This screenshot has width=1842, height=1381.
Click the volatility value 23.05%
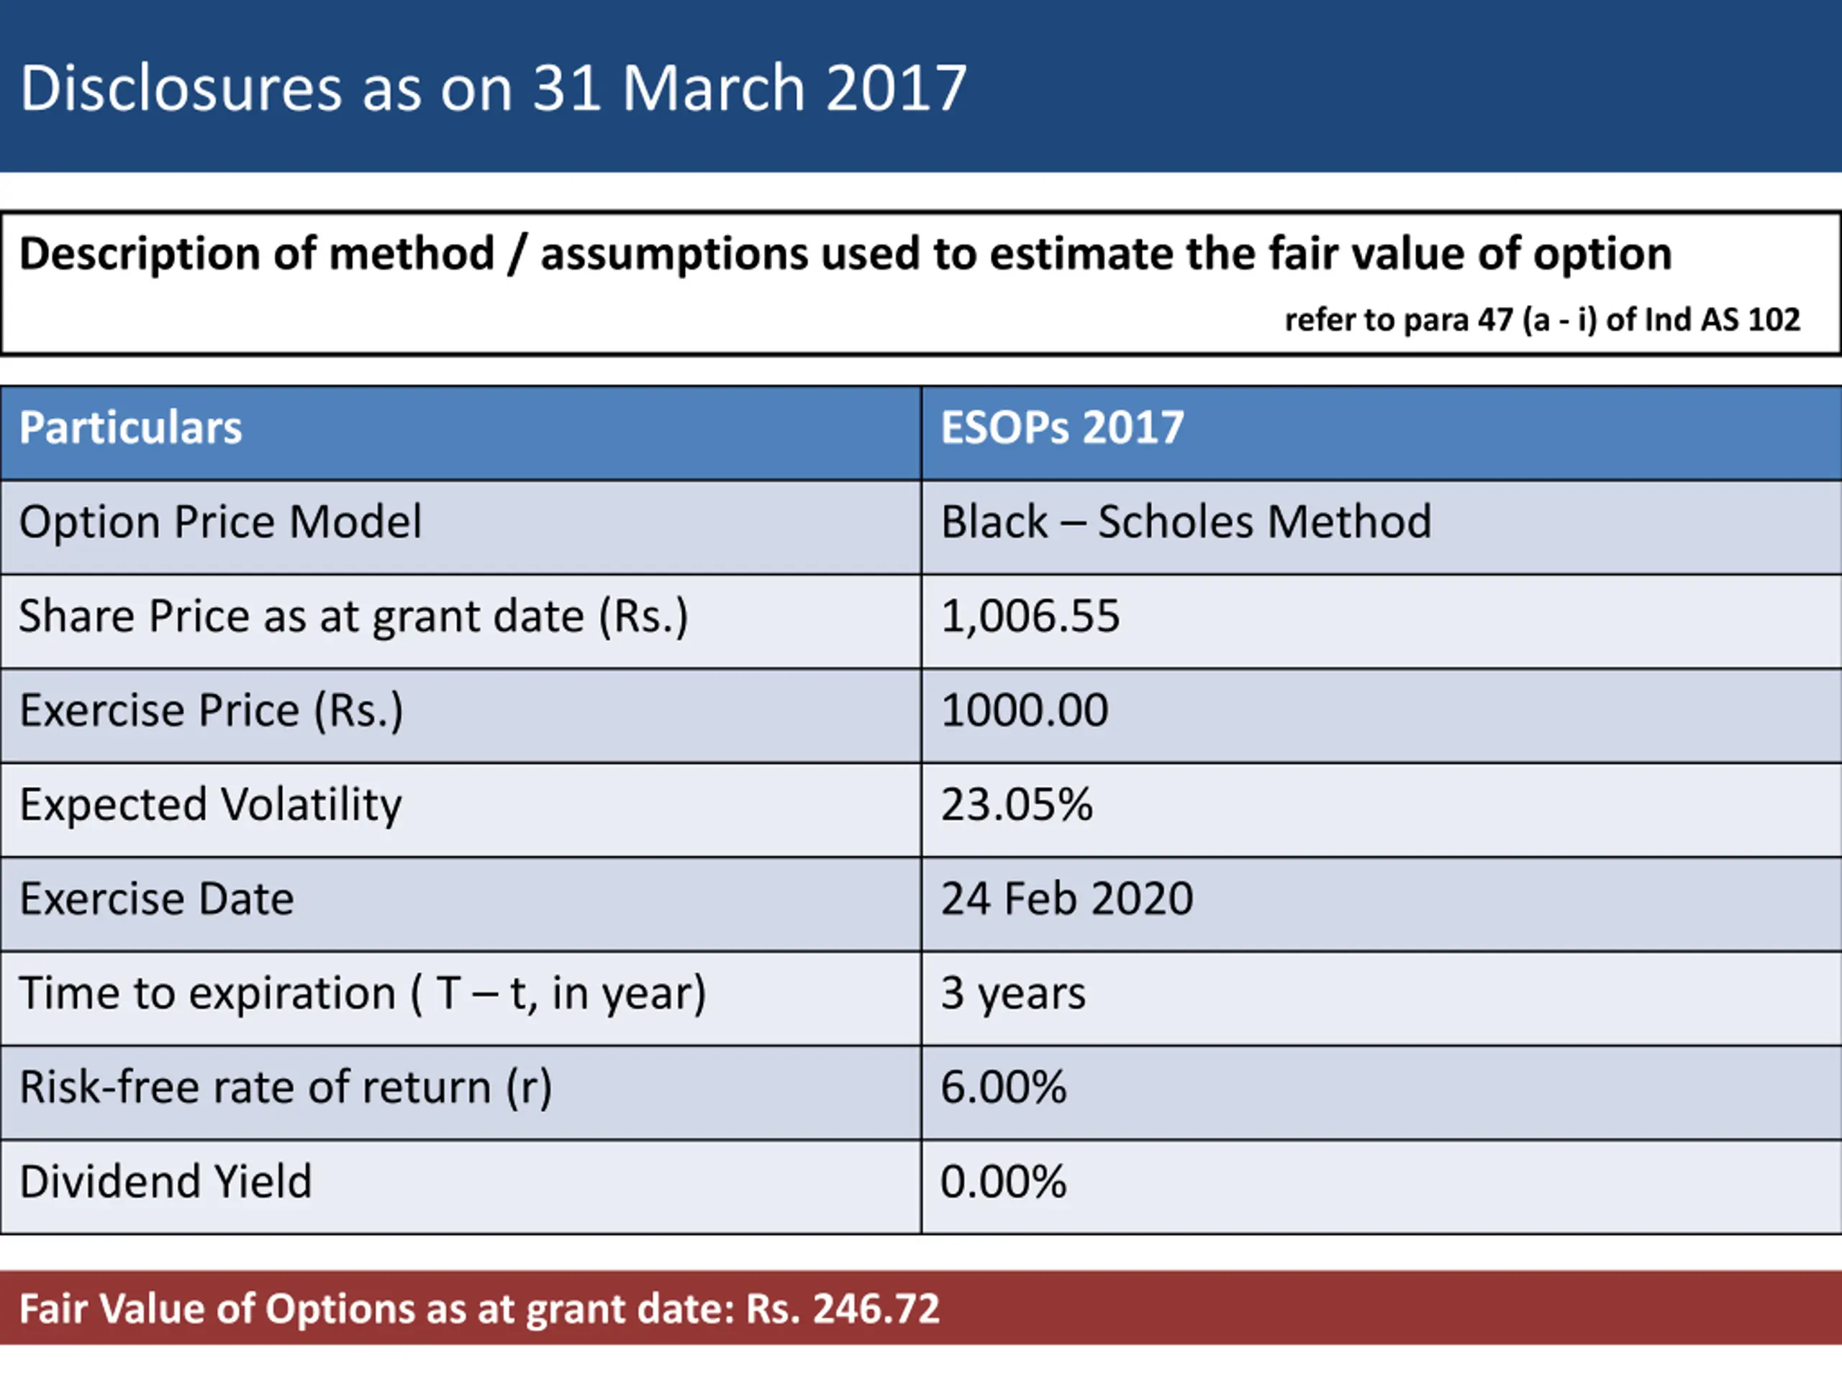pos(1016,805)
